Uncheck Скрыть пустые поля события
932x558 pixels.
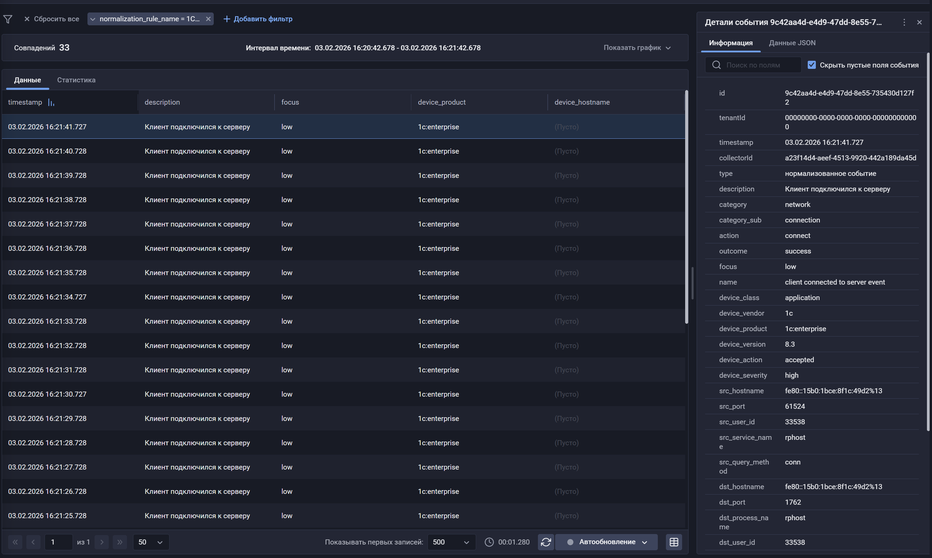pos(812,65)
